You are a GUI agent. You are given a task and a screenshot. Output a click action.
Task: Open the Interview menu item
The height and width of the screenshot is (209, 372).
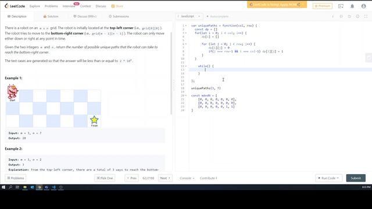(x=69, y=6)
